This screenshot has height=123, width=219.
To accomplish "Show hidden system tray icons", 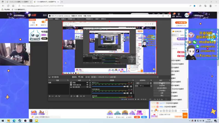I will [190, 121].
